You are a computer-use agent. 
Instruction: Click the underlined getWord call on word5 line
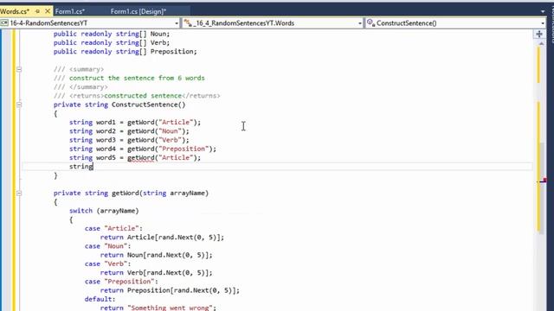pyautogui.click(x=141, y=158)
